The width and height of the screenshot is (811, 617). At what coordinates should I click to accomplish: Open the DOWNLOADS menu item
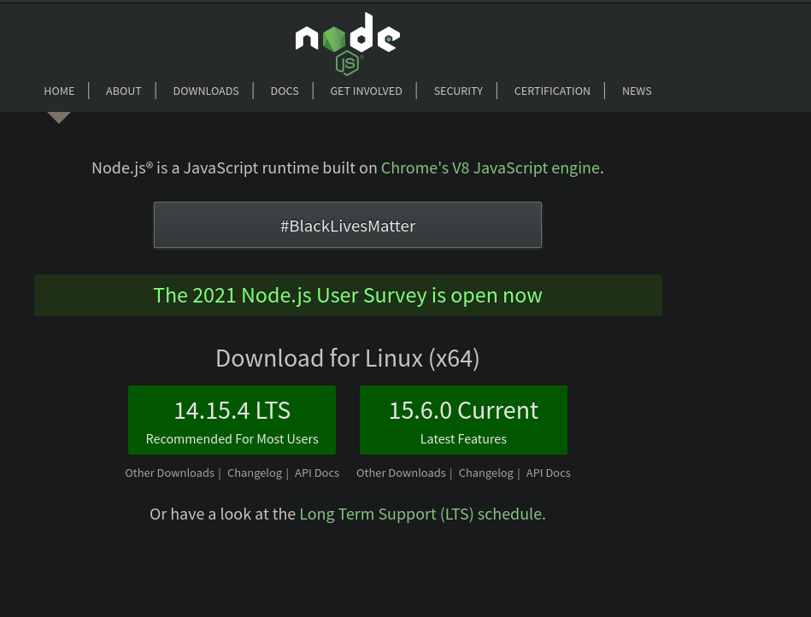click(x=206, y=91)
